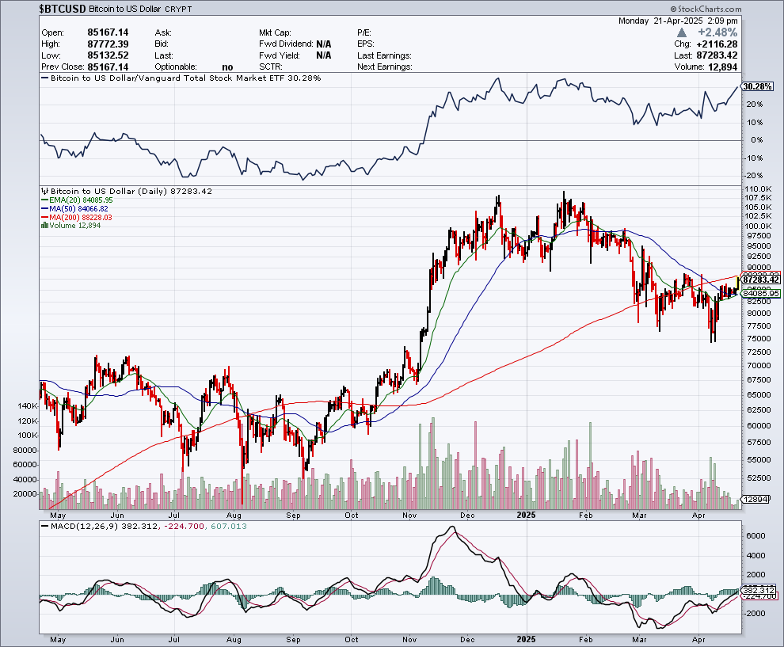
Task: Click the $BTCUSD ticker symbol
Action: (x=61, y=7)
